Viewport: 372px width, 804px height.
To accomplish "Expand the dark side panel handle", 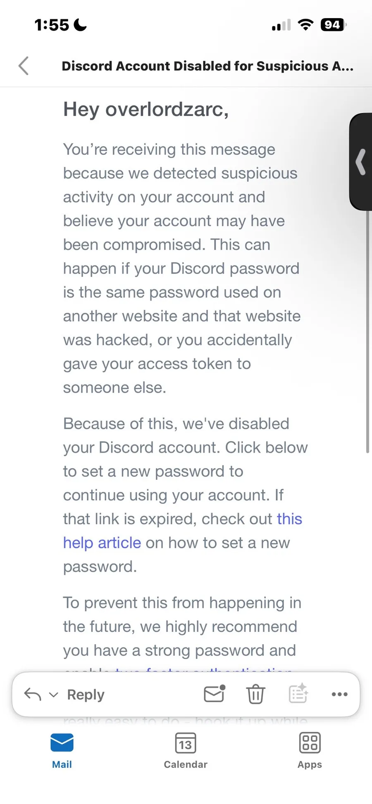I will [361, 162].
